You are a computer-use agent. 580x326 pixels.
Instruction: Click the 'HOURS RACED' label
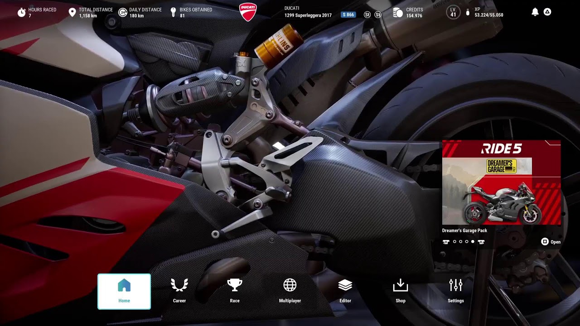click(42, 10)
